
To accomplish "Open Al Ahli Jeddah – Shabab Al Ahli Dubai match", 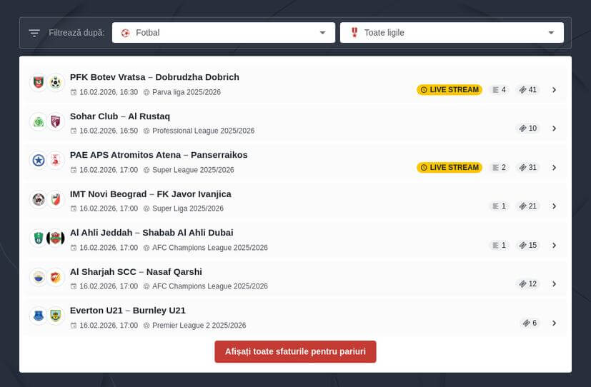I will point(152,233).
